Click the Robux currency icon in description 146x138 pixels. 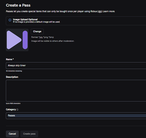point(100,12)
